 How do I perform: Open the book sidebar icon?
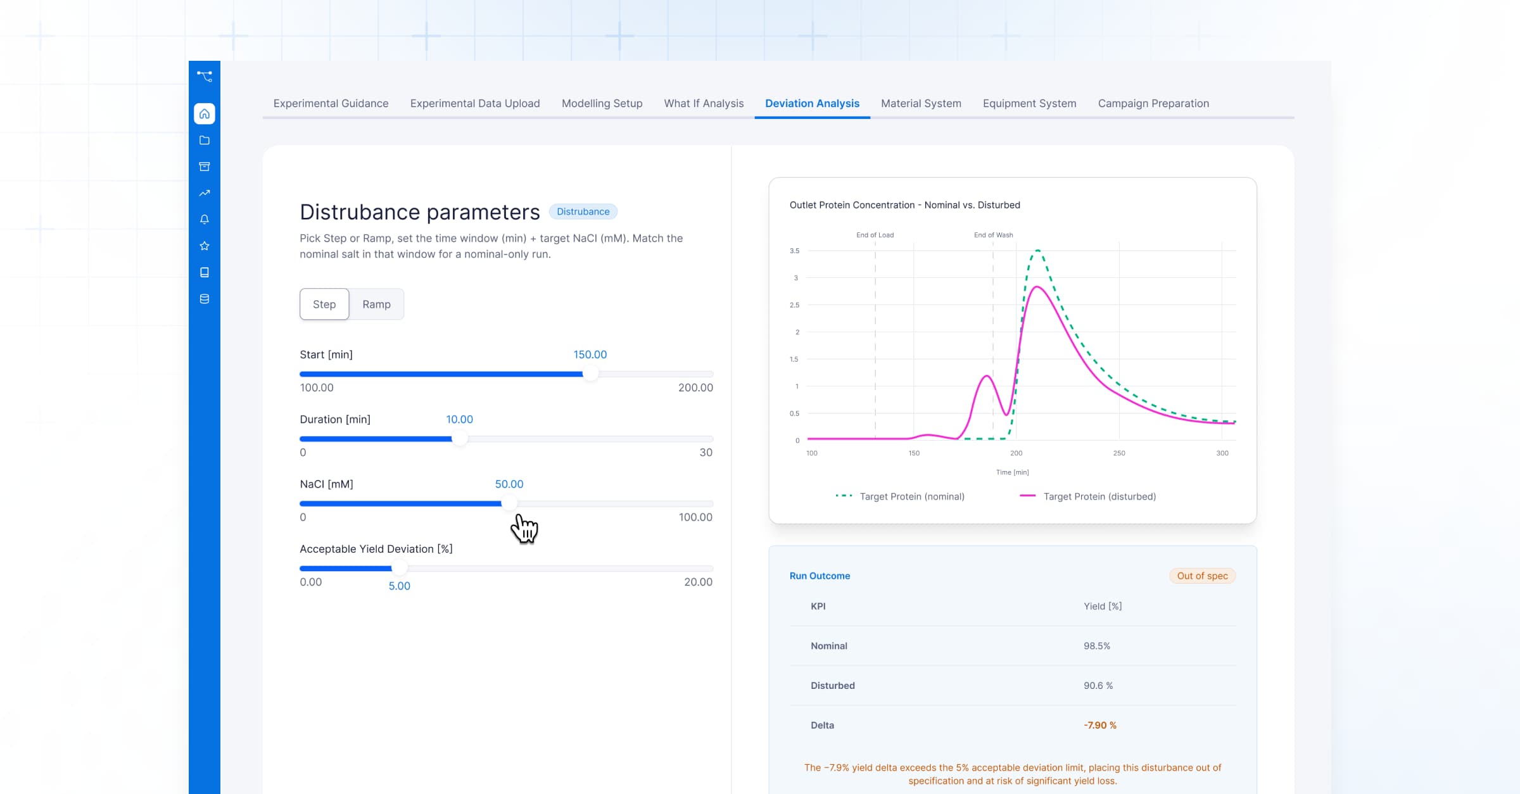(204, 272)
